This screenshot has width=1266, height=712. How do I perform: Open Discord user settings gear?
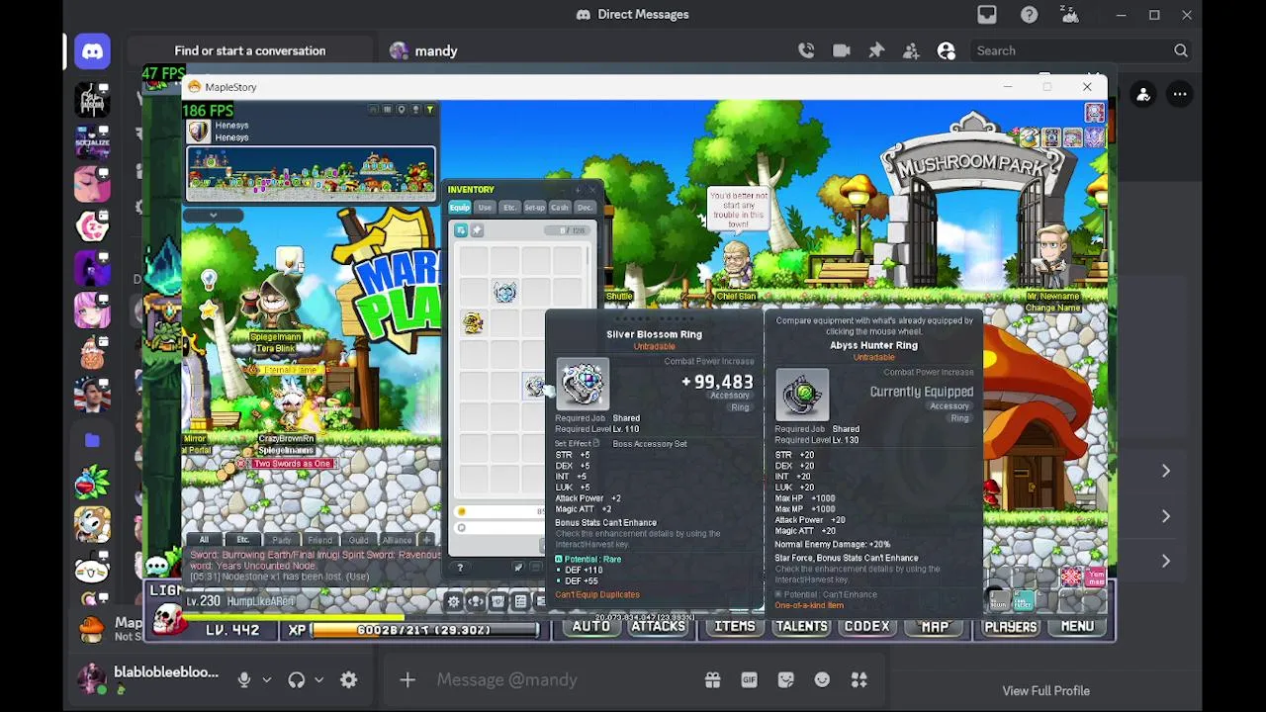click(348, 680)
